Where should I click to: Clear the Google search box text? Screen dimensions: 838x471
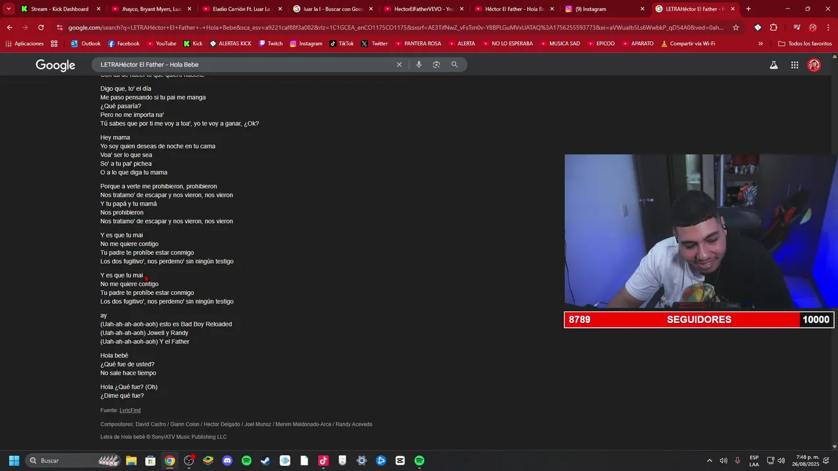(x=399, y=65)
